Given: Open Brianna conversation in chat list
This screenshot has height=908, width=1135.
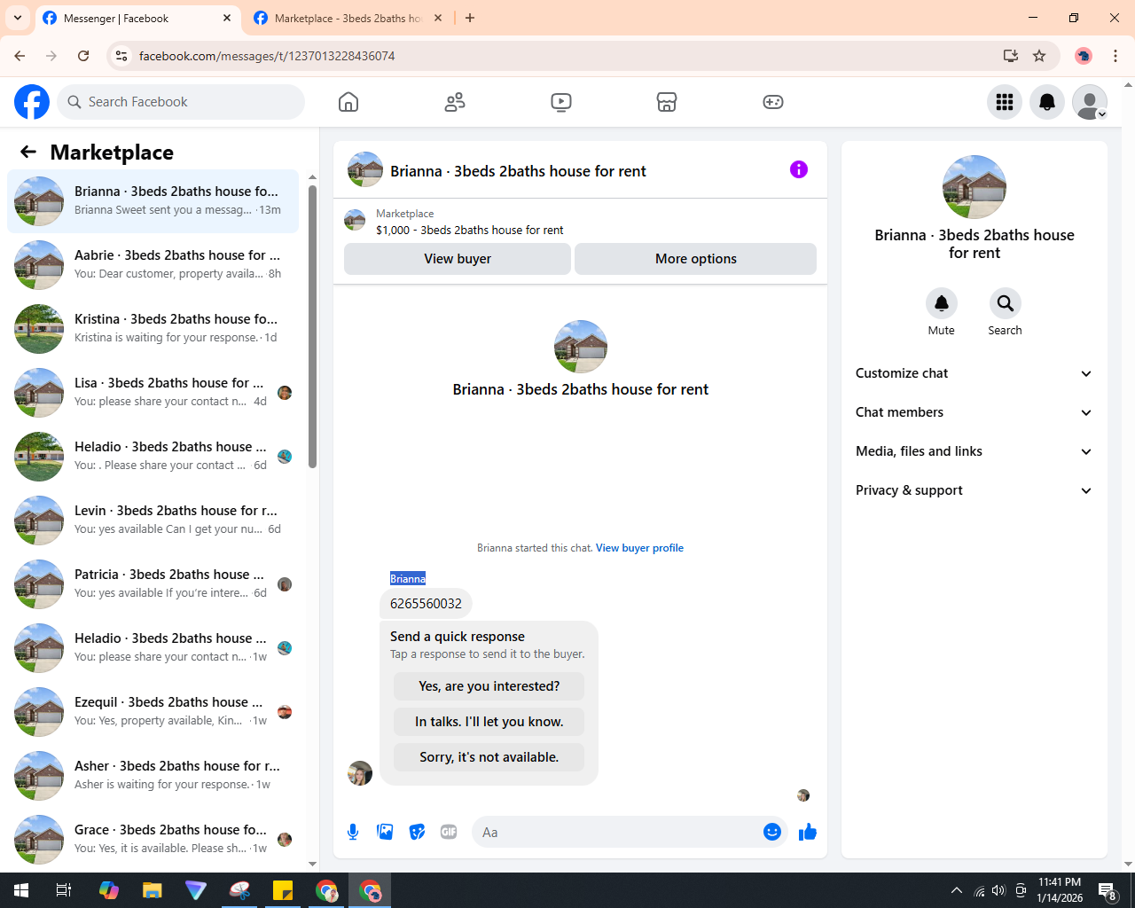Looking at the screenshot, I should 153,201.
